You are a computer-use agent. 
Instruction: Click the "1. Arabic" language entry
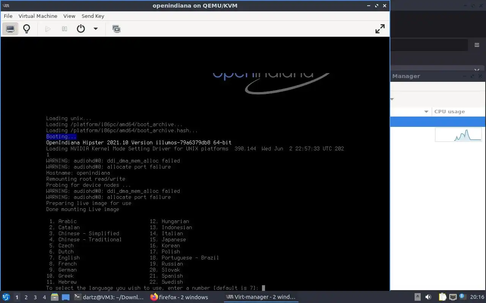[x=63, y=221]
